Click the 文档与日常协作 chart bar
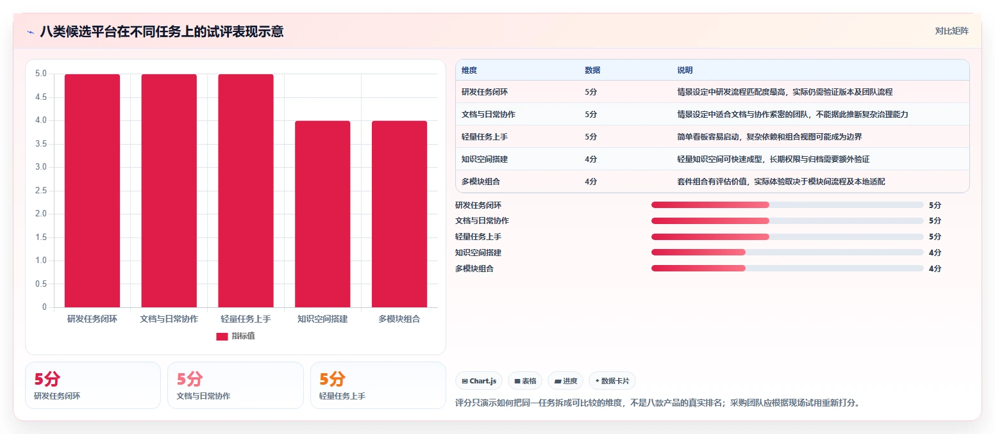995x434 pixels. (x=169, y=191)
